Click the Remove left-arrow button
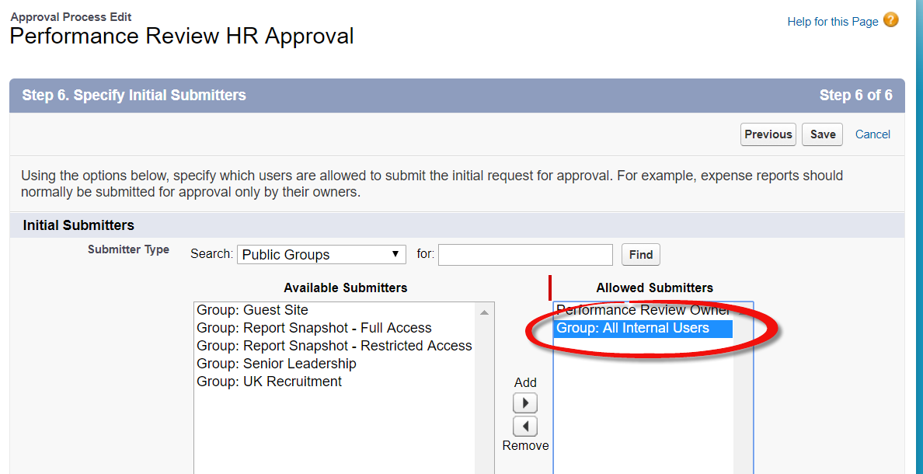Screen dimensions: 923x474 click(x=525, y=427)
